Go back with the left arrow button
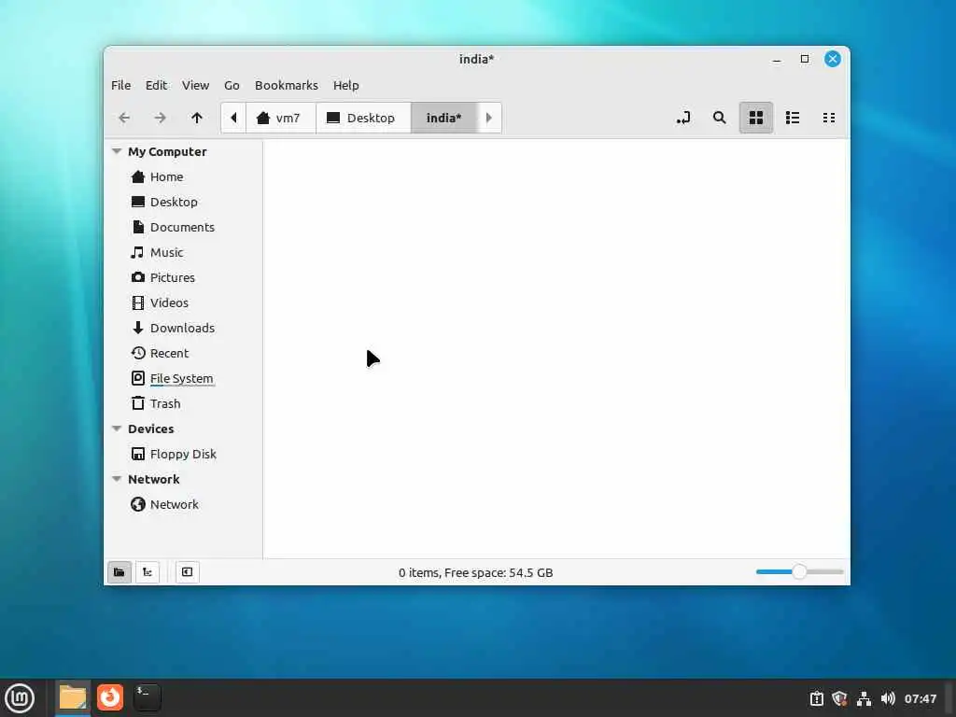 [x=124, y=118]
